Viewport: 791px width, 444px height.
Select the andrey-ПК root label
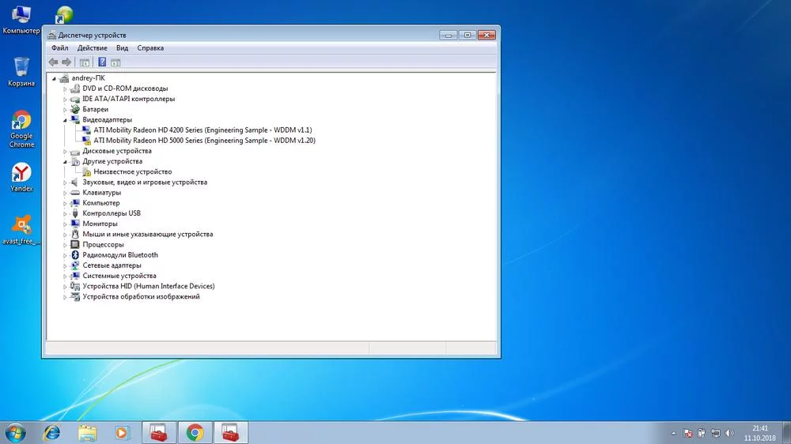tap(89, 78)
